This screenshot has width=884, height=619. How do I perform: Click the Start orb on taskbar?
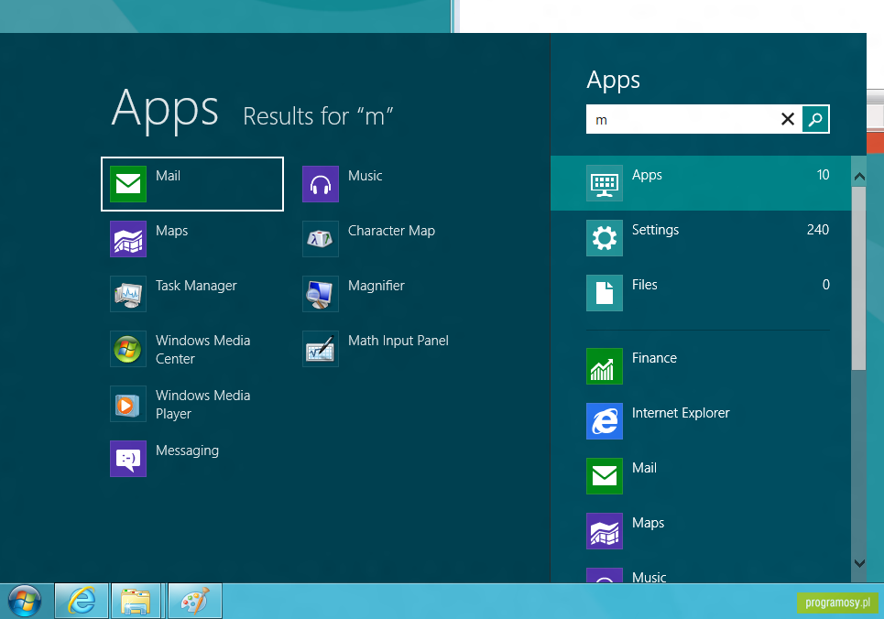[25, 601]
